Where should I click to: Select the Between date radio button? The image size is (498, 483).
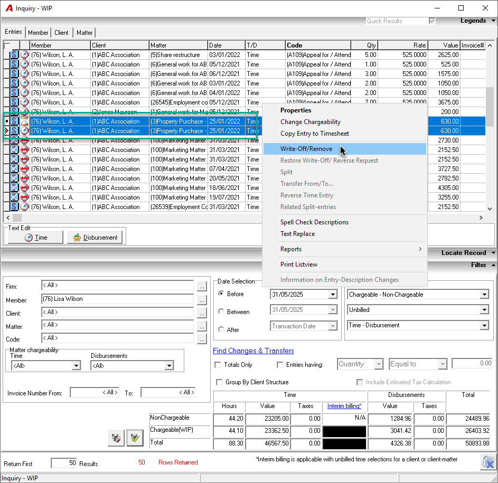tap(221, 311)
